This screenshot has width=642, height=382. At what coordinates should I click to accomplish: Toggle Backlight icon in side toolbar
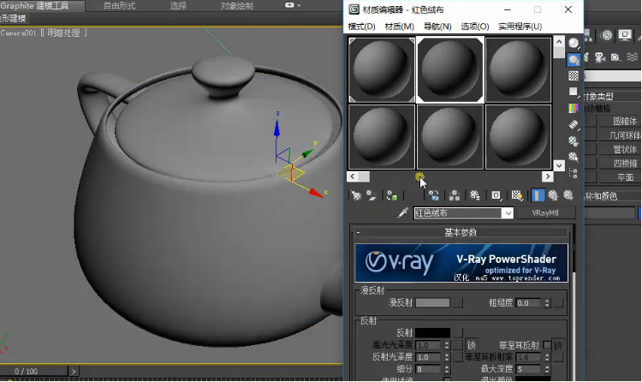574,60
